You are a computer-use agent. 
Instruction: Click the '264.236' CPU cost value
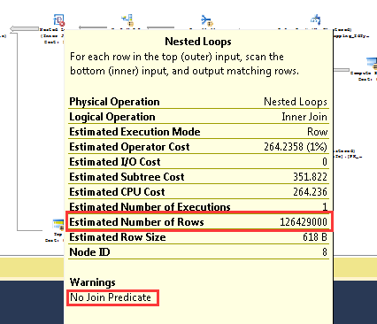coord(310,192)
